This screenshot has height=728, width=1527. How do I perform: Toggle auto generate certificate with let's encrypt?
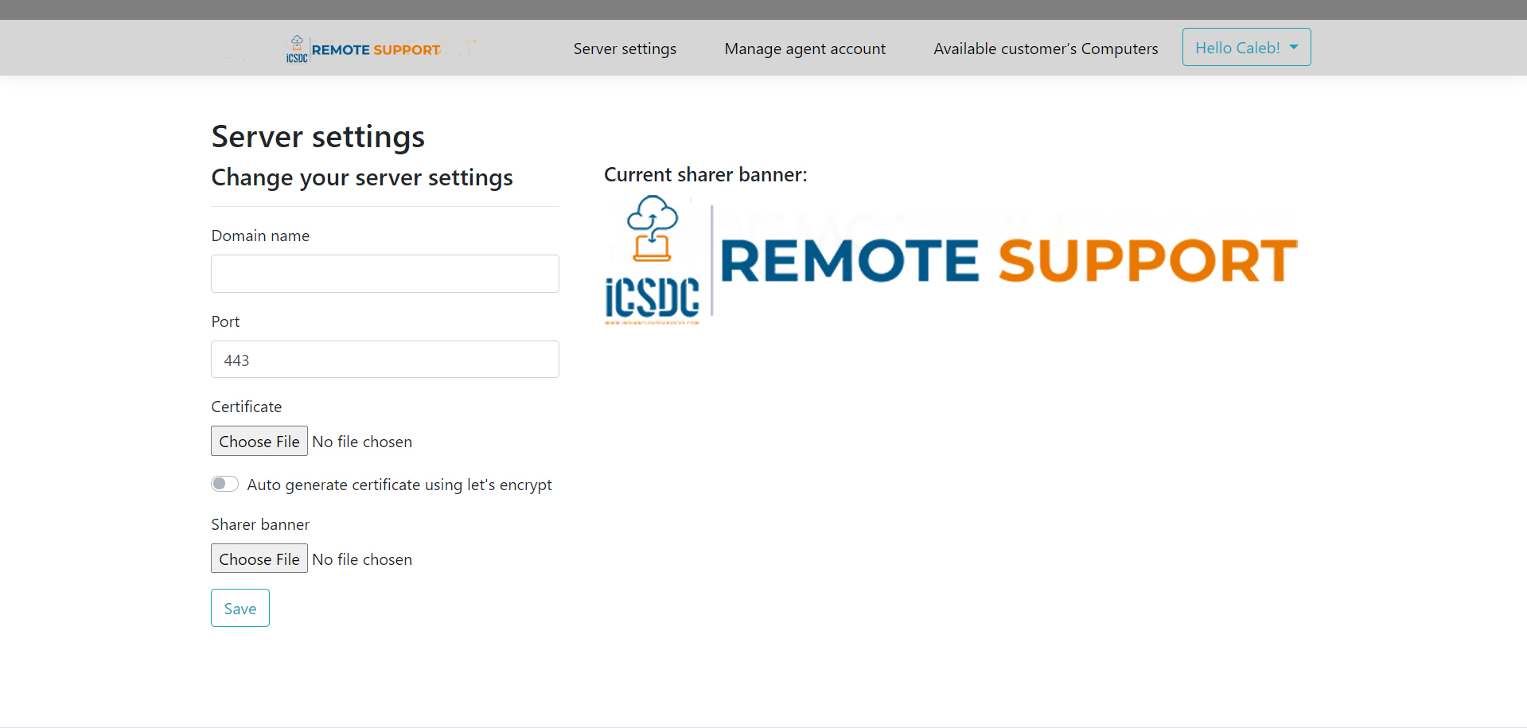(224, 484)
